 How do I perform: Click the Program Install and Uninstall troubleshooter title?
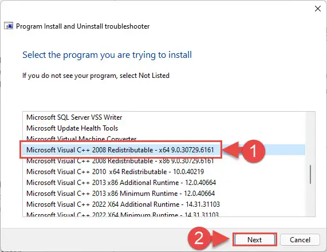(x=82, y=26)
